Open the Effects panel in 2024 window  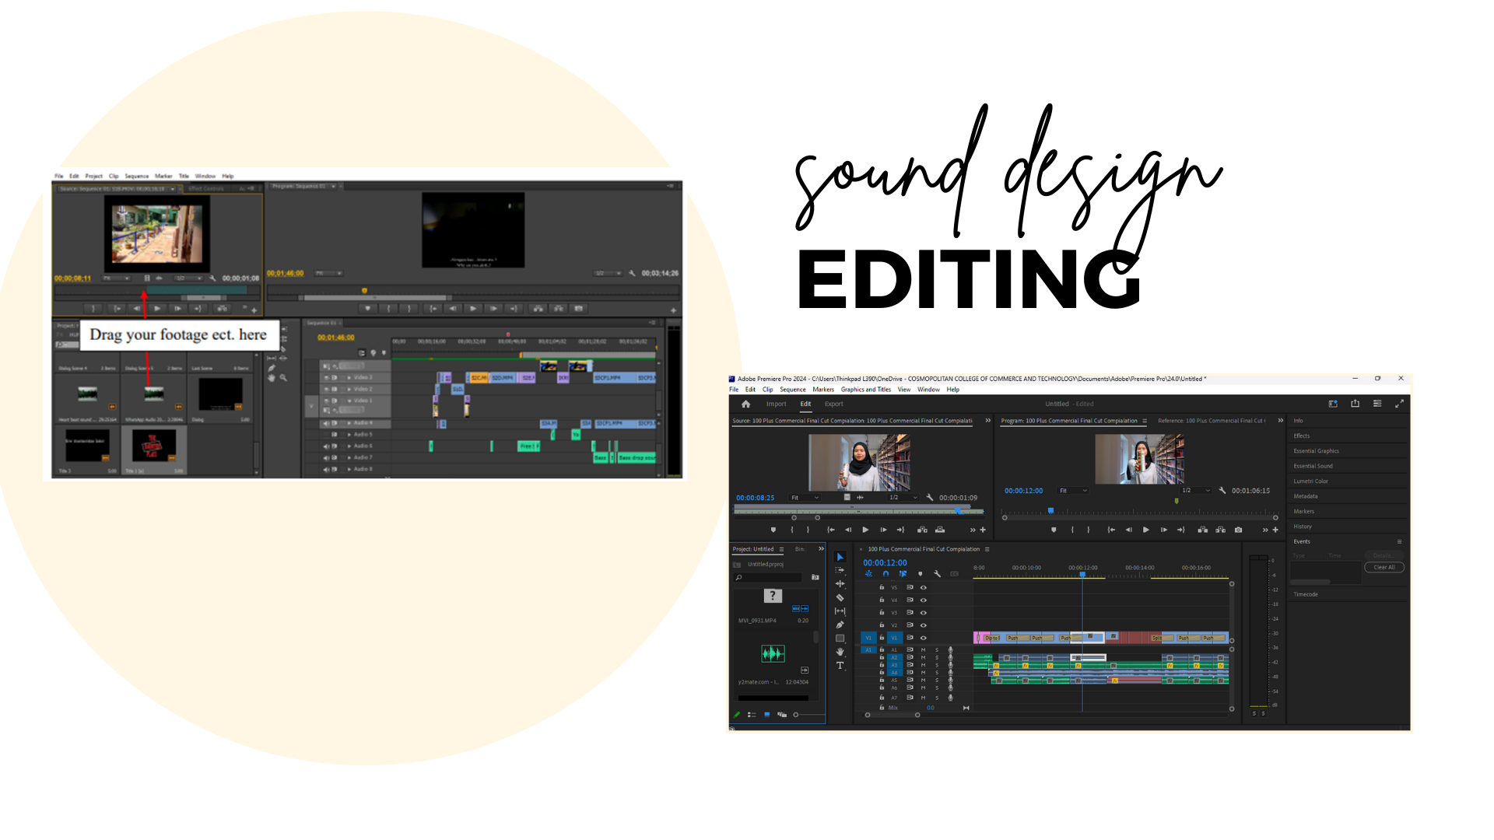(x=1301, y=436)
